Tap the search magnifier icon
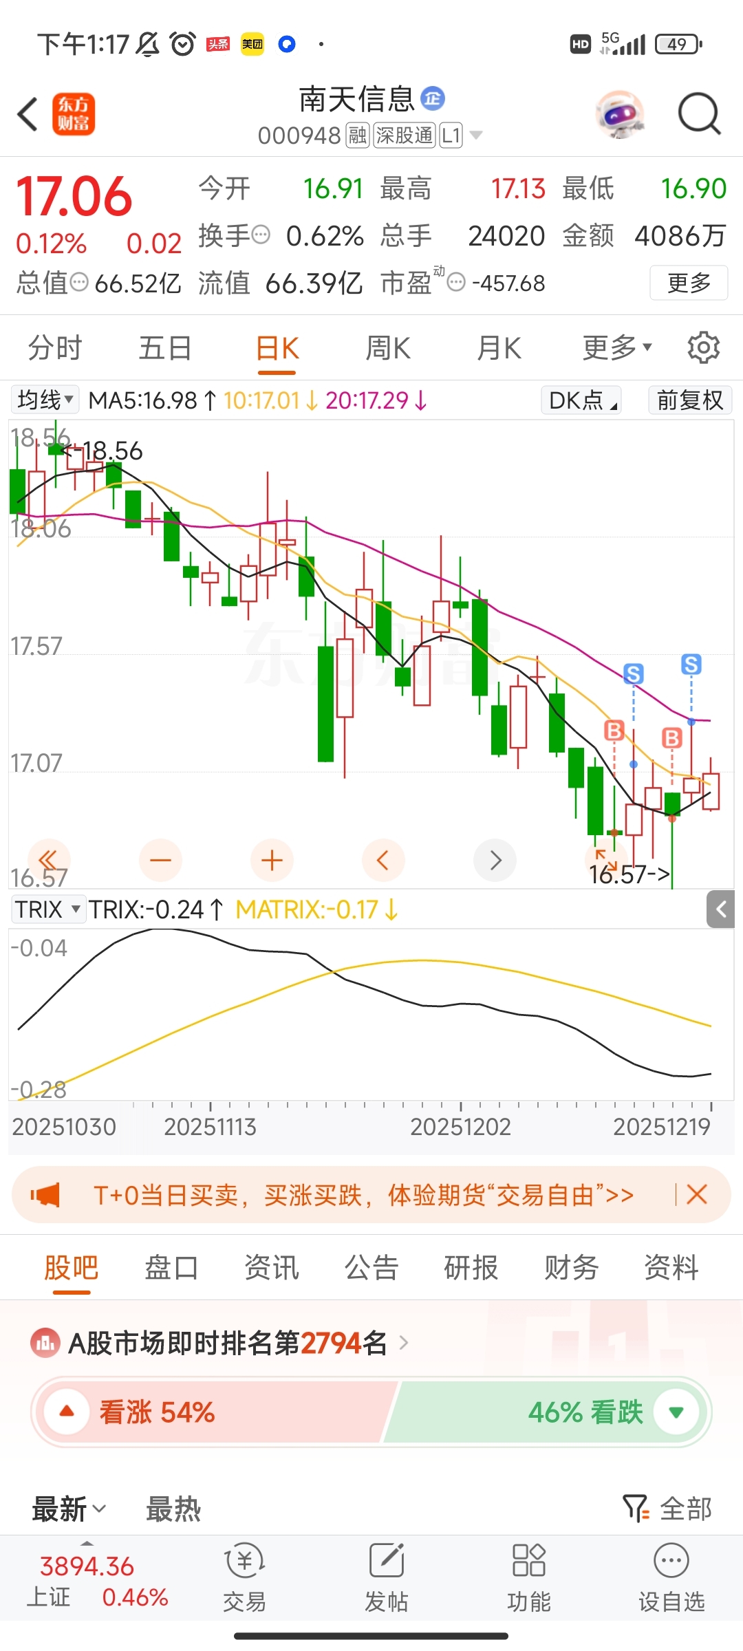Image resolution: width=743 pixels, height=1651 pixels. tap(699, 114)
